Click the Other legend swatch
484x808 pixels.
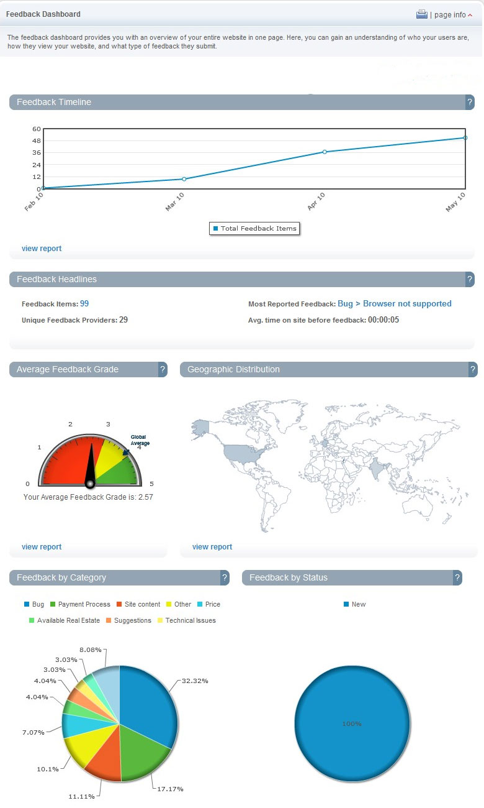[169, 604]
